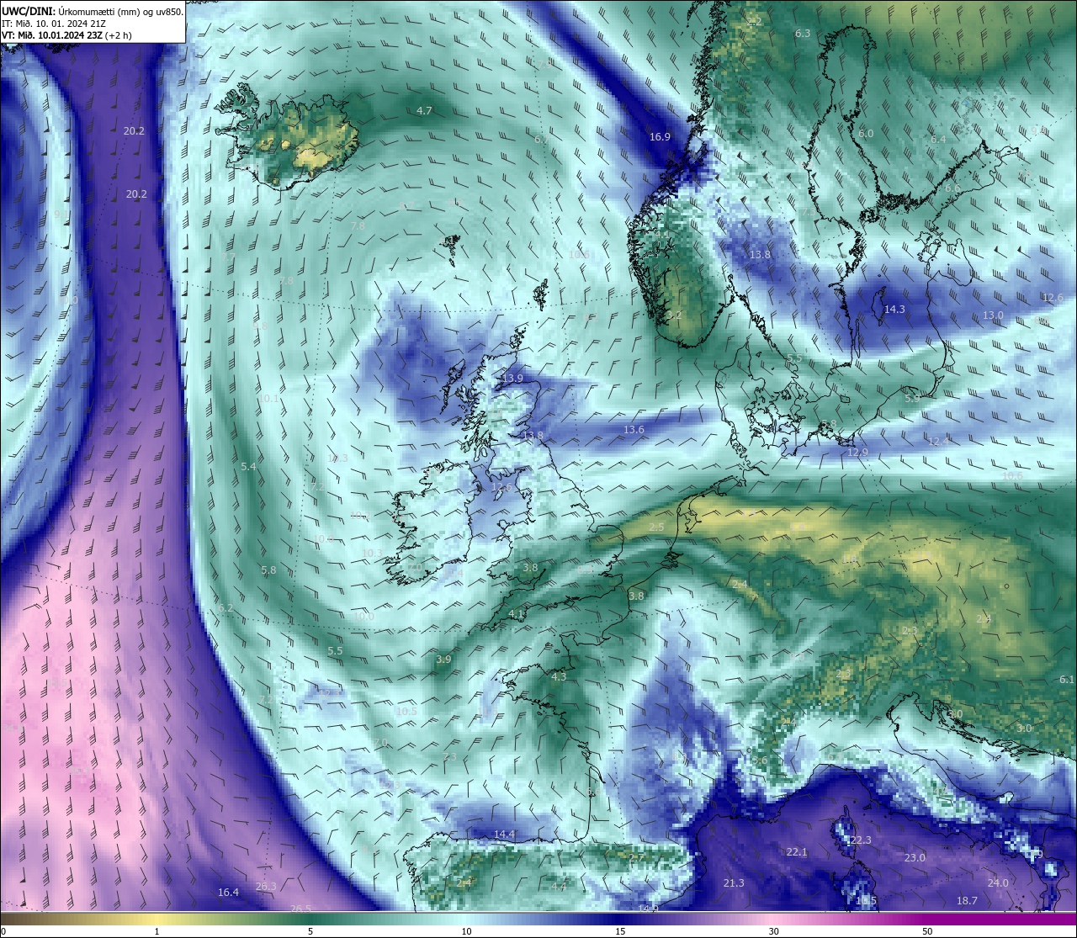Click the 10 tick on the color scale
The width and height of the screenshot is (1077, 938).
point(465,931)
